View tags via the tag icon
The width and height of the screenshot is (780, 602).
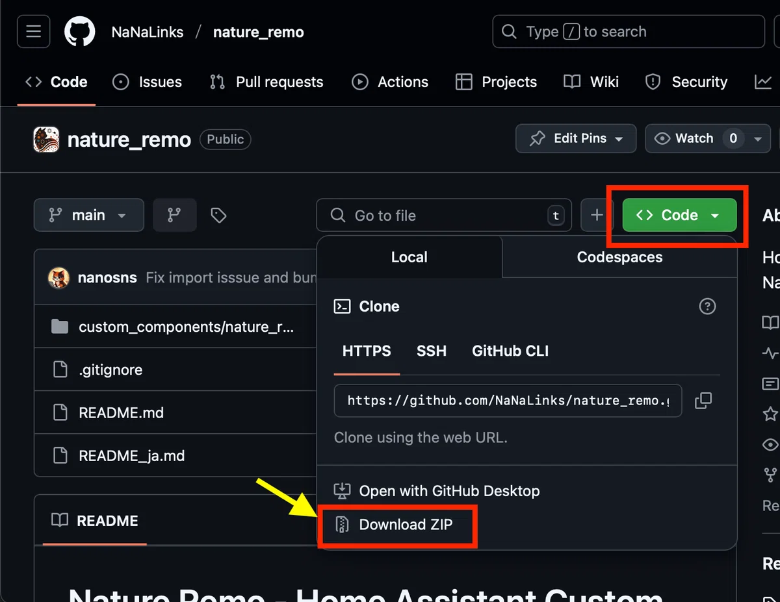[218, 215]
